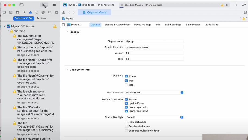Uncheck the iPhone device checkbox
248x140 pixels.
click(126, 76)
